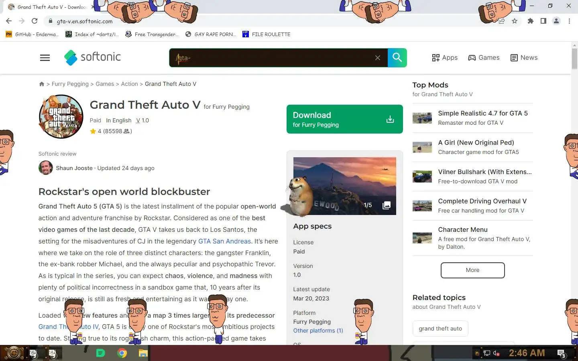
Task: Toggle the Chrome side panel icon
Action: pos(543,21)
